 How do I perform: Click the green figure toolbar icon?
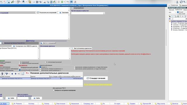click(x=12, y=2)
